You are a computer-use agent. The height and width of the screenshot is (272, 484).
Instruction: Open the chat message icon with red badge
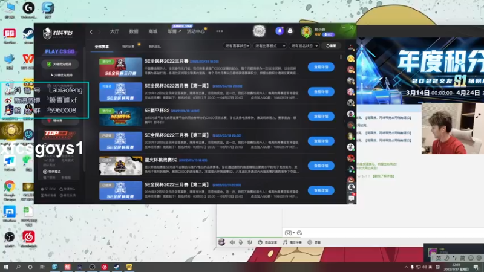tap(352, 198)
